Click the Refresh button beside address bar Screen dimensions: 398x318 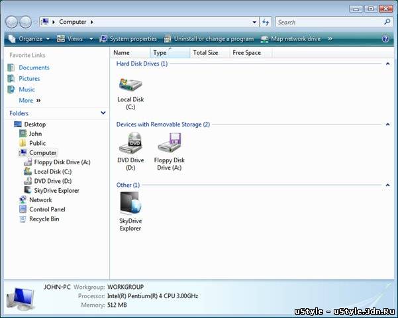pyautogui.click(x=266, y=22)
